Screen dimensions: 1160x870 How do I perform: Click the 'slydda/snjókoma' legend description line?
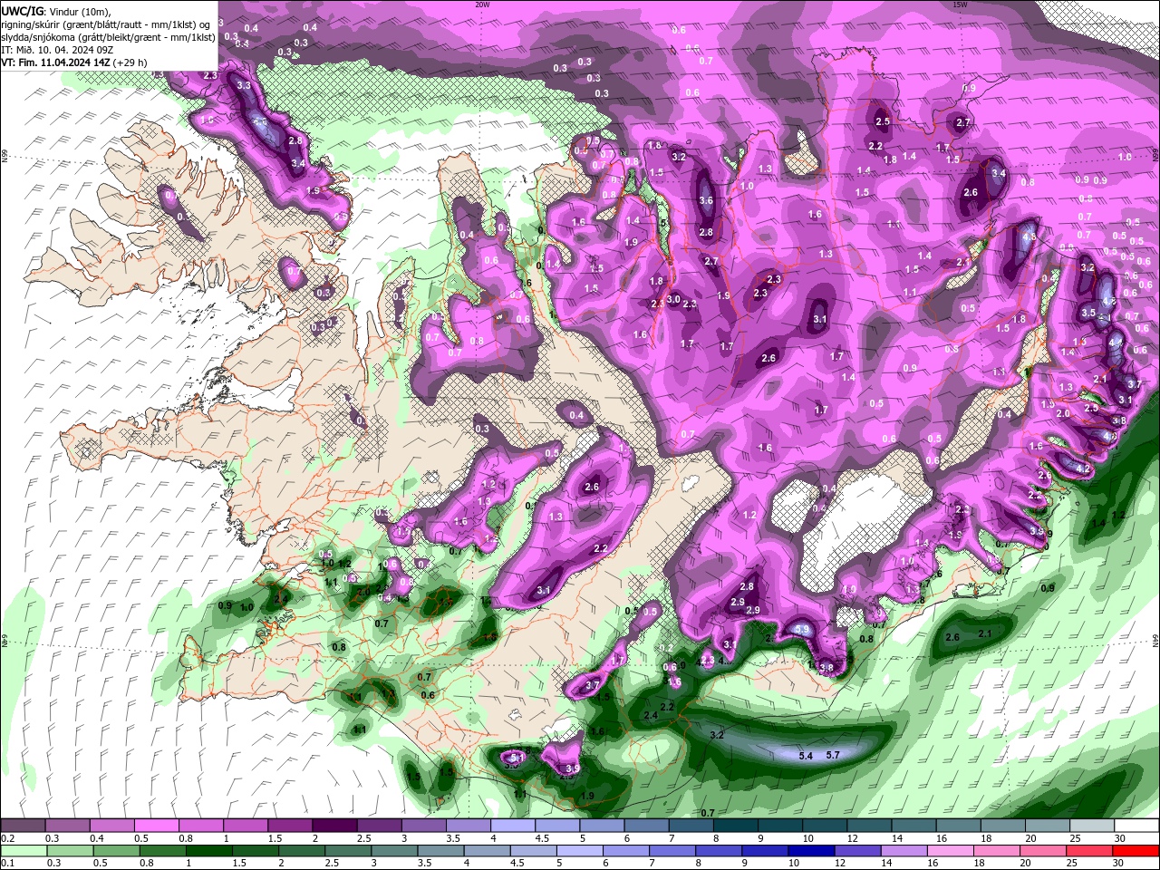point(108,37)
